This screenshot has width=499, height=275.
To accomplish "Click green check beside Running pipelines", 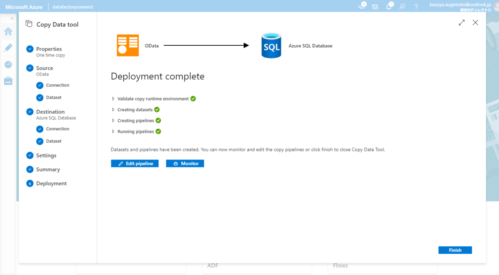I will [x=158, y=131].
